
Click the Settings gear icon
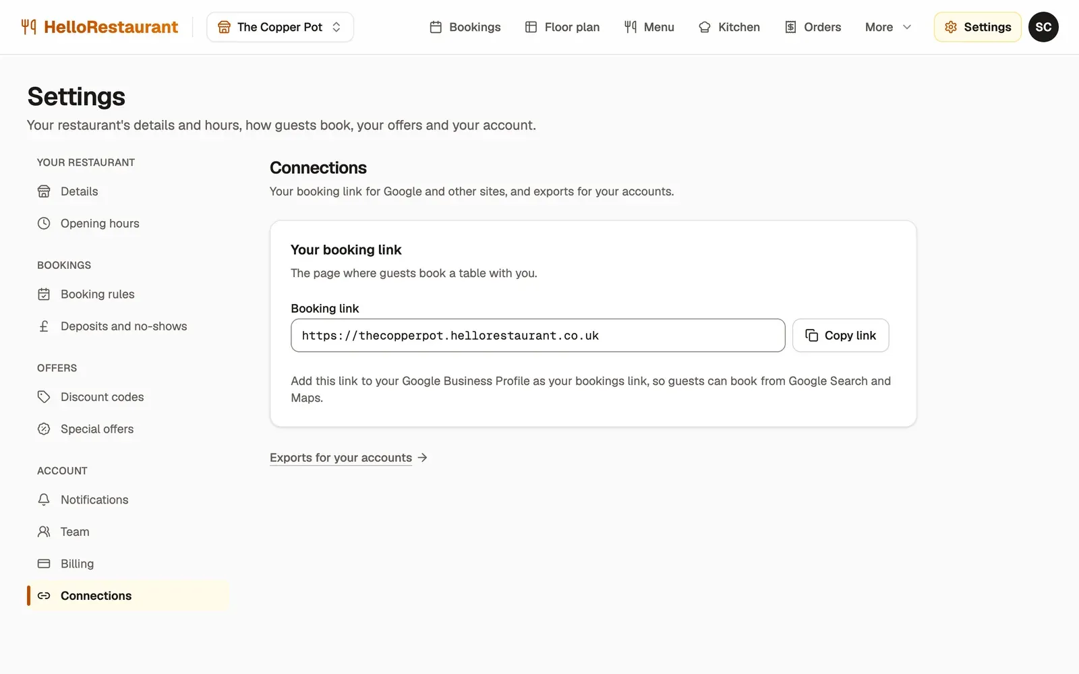951,27
